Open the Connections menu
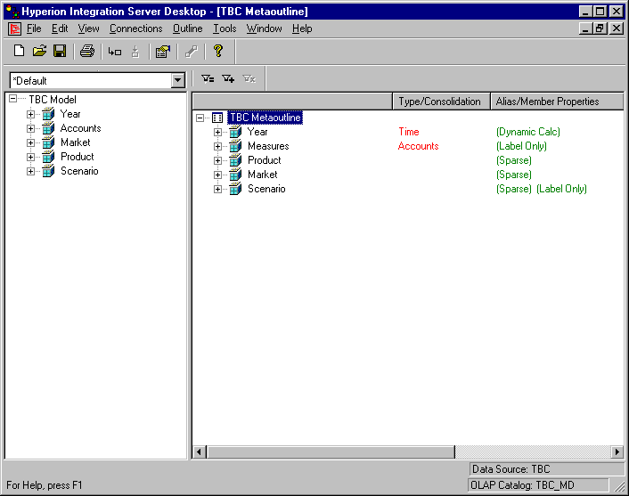 [x=136, y=28]
